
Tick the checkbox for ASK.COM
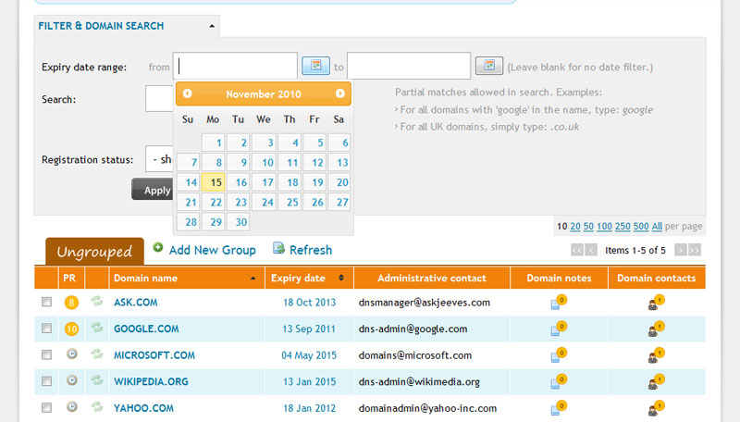click(x=46, y=303)
